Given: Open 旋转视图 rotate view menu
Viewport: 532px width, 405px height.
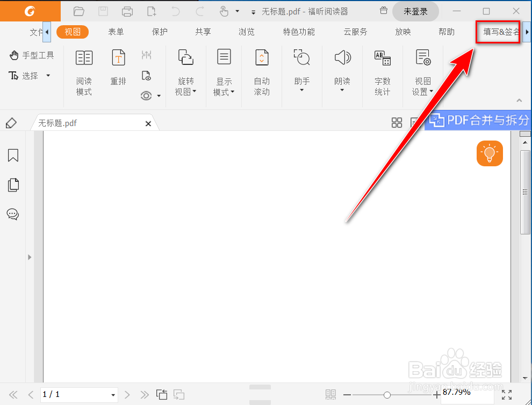Looking at the screenshot, I should pos(185,73).
